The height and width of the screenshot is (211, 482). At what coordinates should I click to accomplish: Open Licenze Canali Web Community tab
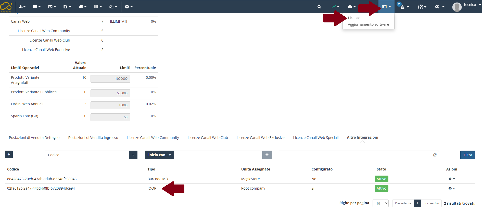[x=153, y=138]
